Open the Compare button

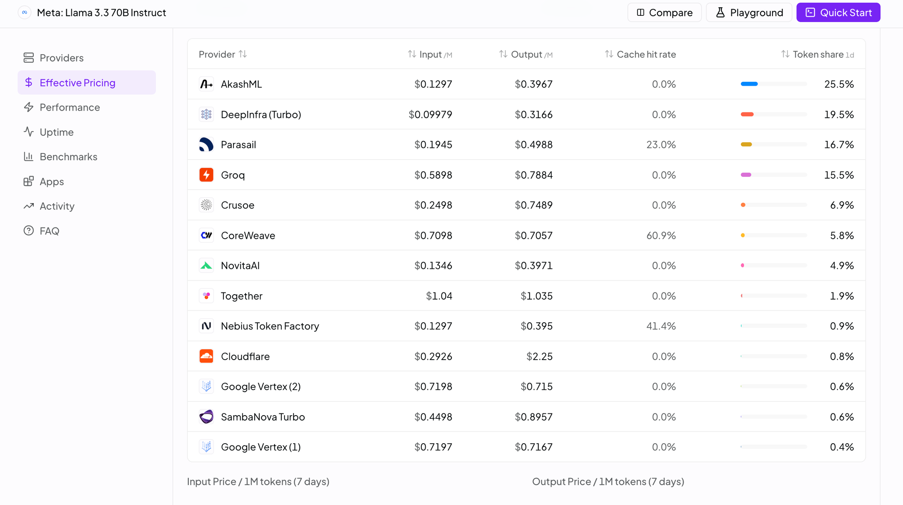point(664,13)
